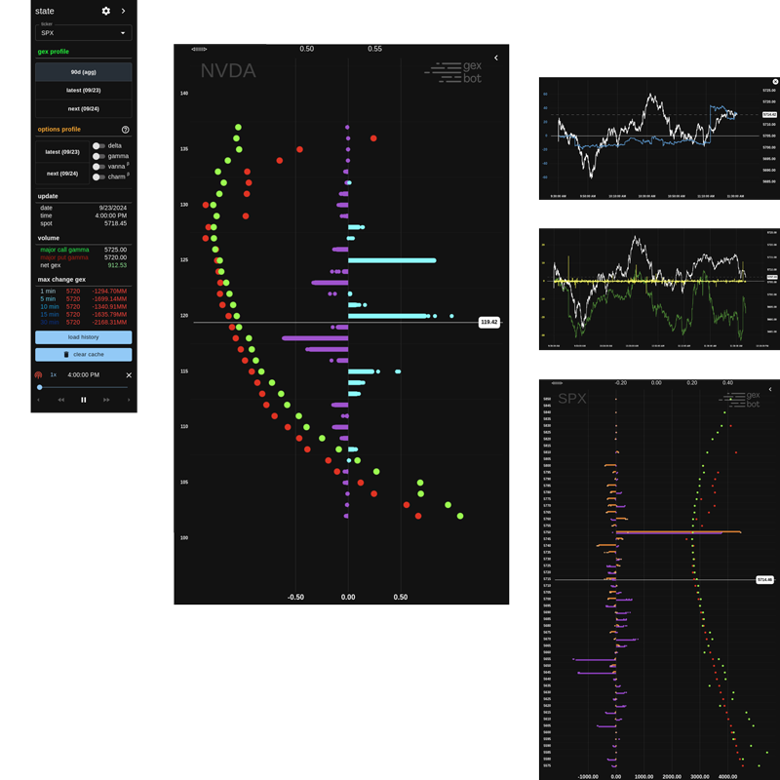Click the 15 min max change value -1635.79MM
Screen dimensions: 780x780
click(x=109, y=314)
